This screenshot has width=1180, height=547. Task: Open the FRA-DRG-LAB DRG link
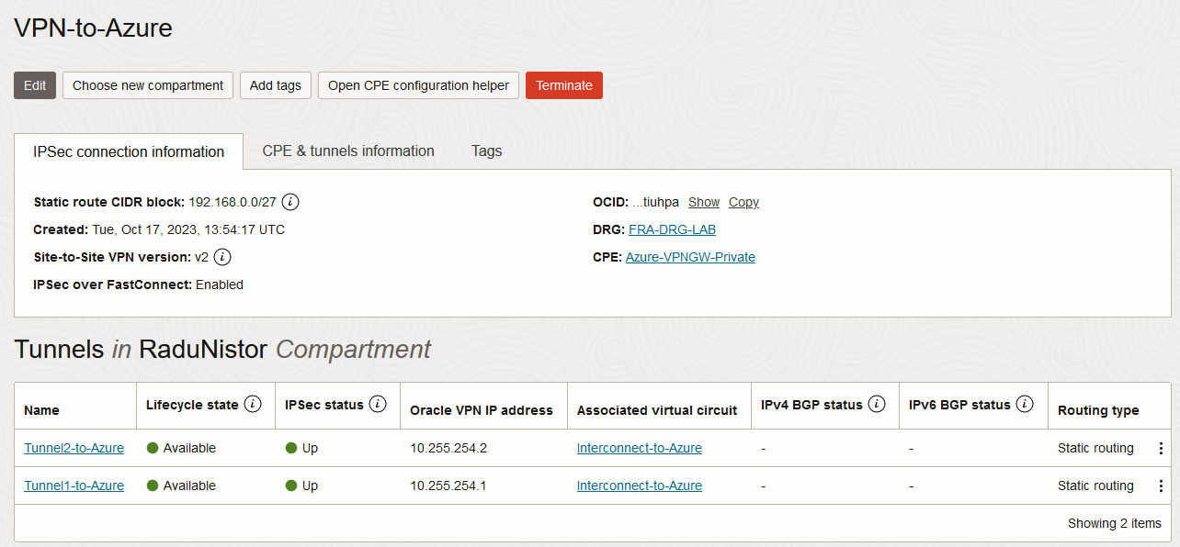(x=672, y=229)
